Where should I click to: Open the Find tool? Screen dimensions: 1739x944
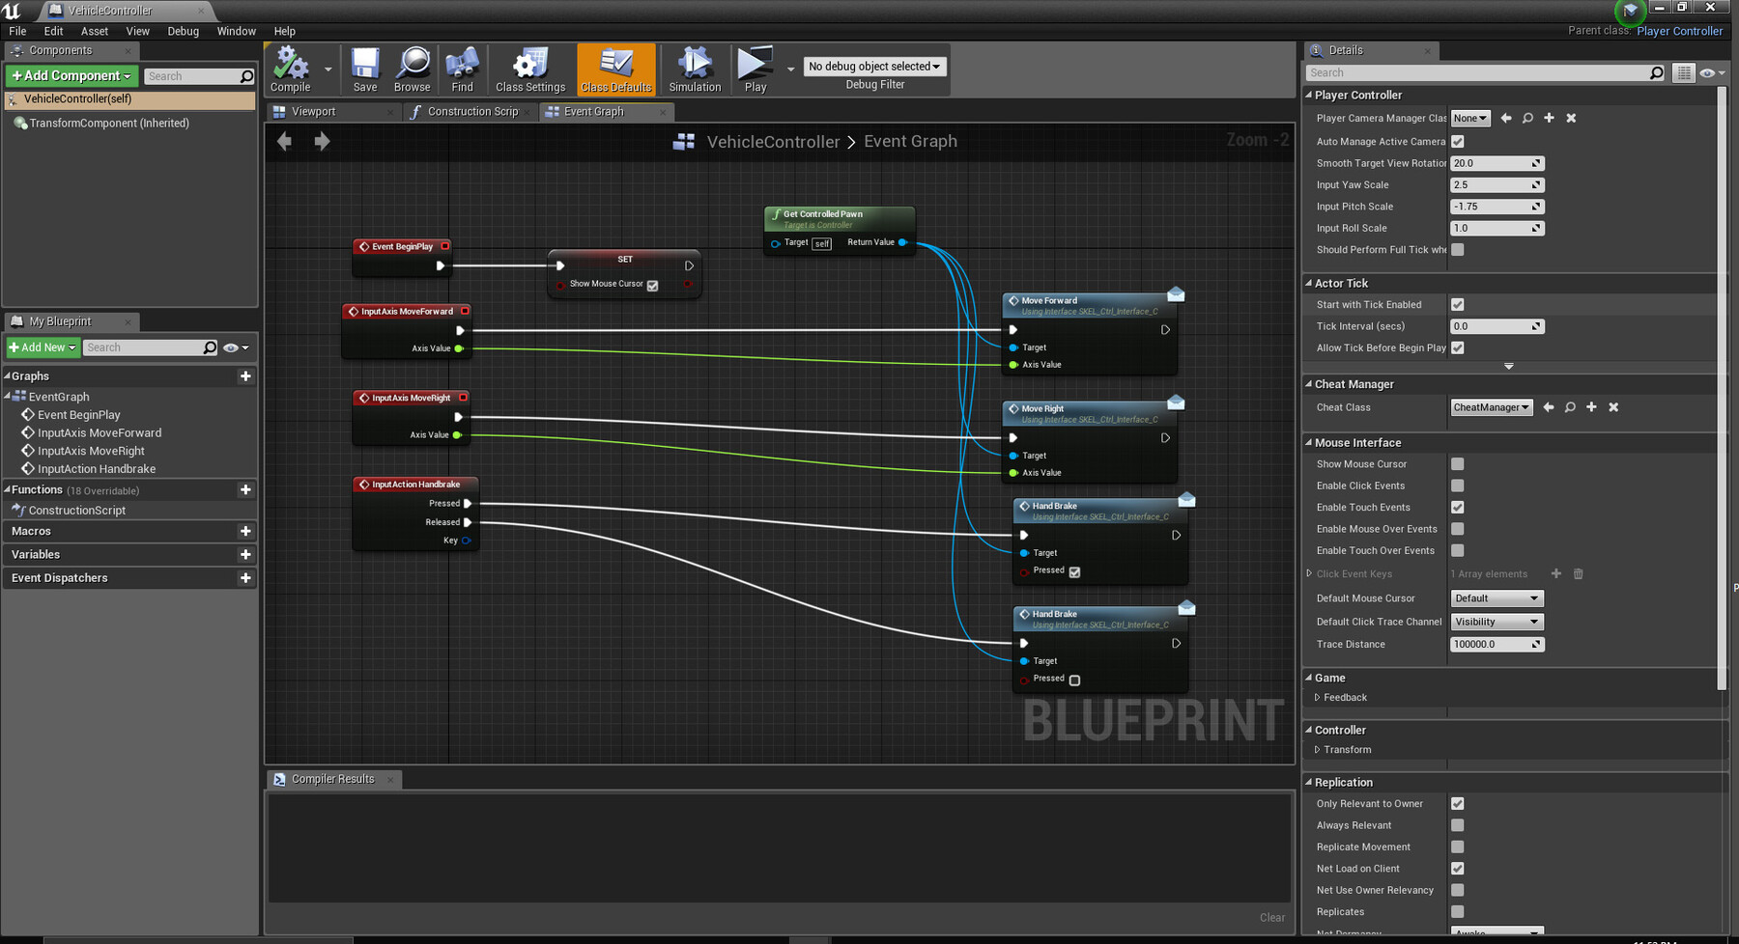click(x=462, y=69)
